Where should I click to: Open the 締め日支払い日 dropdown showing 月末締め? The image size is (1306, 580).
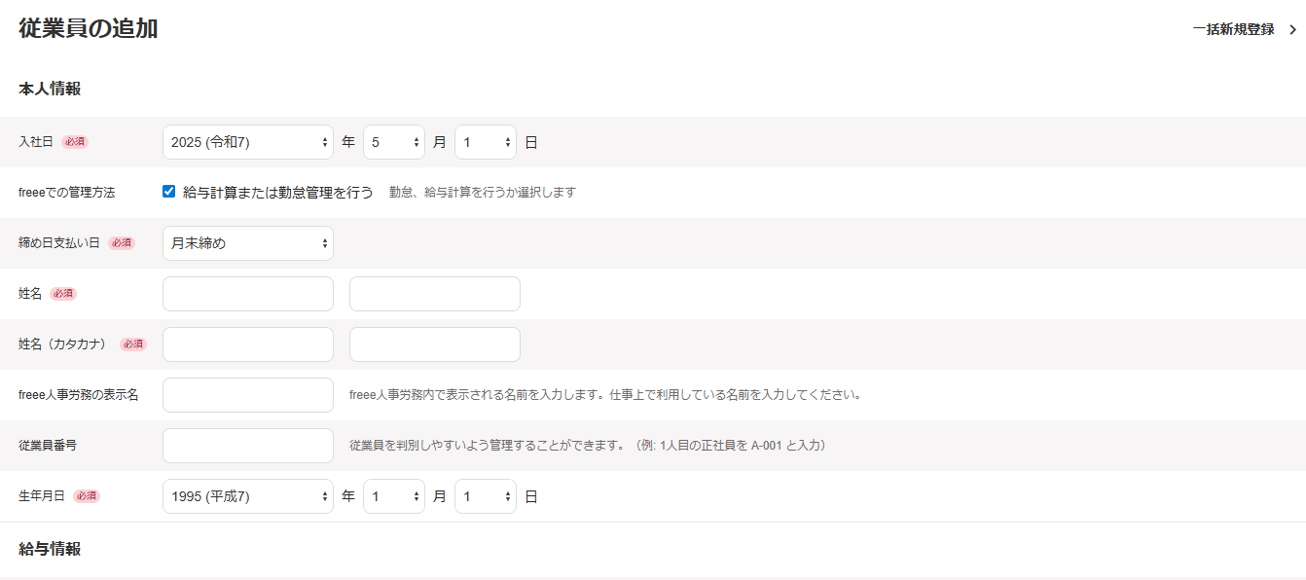247,243
